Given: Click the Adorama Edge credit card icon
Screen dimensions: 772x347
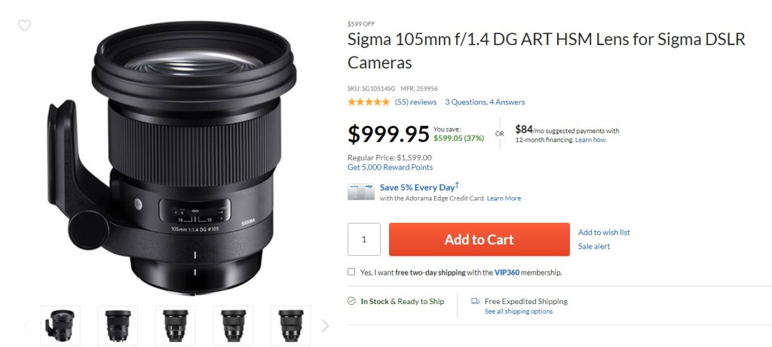Looking at the screenshot, I should (361, 192).
